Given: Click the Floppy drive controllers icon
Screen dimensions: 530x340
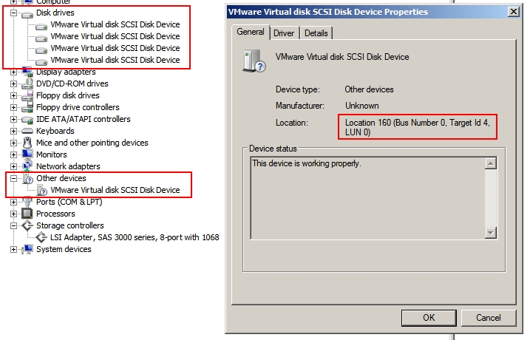Looking at the screenshot, I should click(27, 107).
